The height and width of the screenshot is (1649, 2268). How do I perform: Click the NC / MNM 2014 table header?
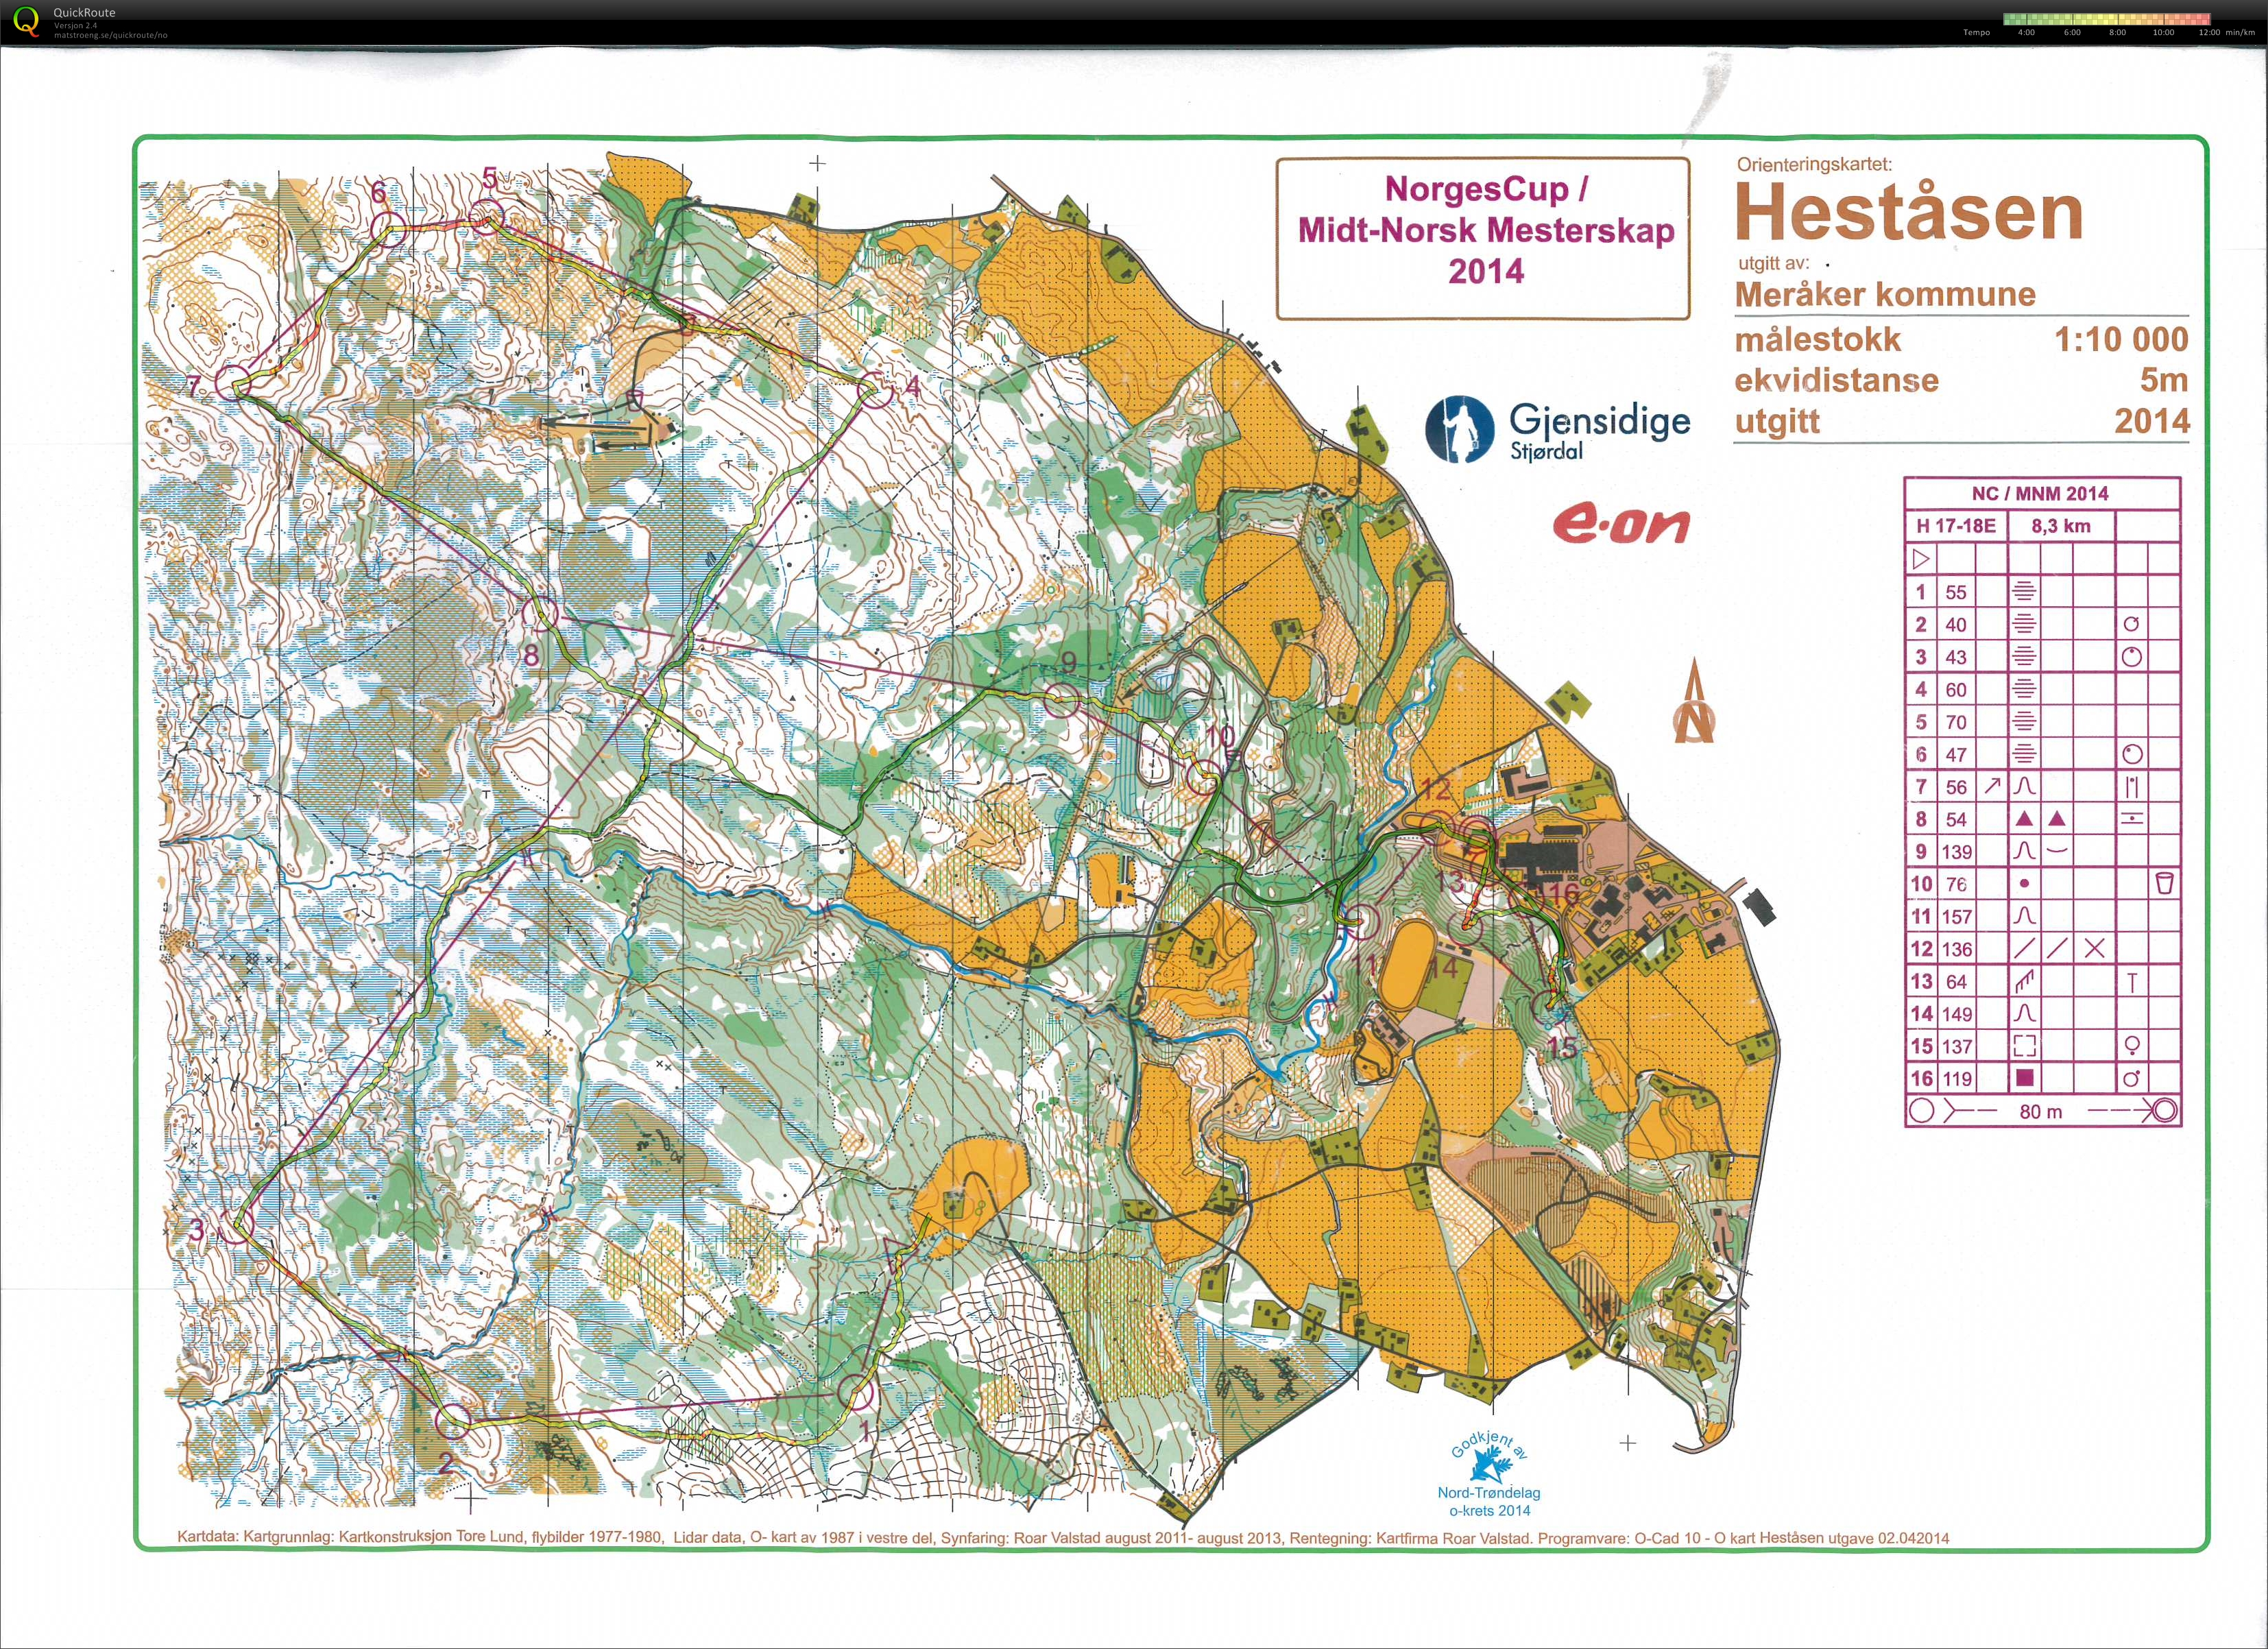pyautogui.click(x=2041, y=493)
